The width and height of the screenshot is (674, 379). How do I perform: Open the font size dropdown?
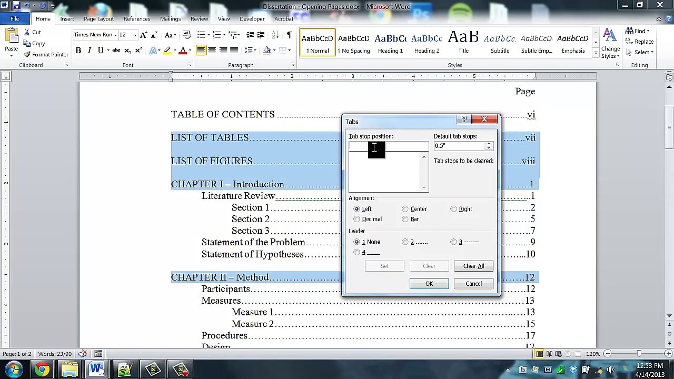(x=135, y=35)
